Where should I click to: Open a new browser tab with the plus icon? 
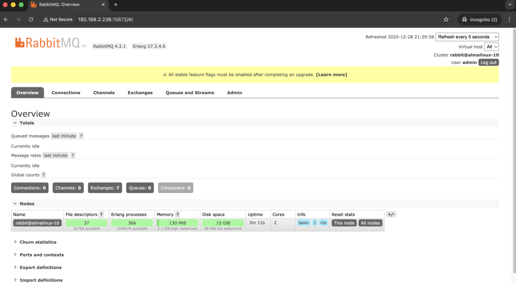pyautogui.click(x=116, y=5)
